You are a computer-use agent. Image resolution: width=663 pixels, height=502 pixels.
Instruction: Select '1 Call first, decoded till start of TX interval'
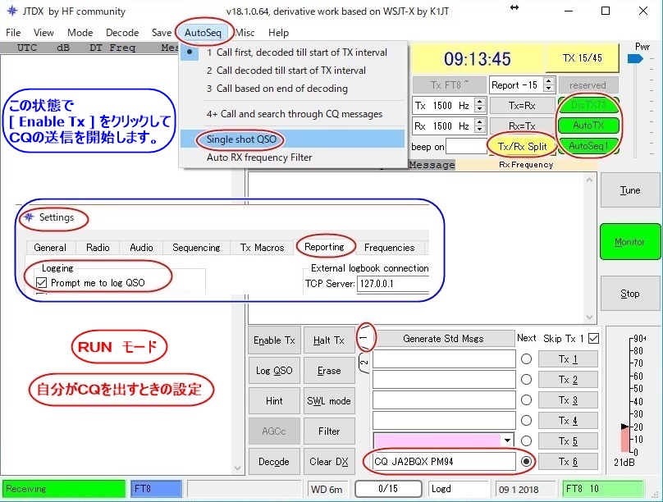(293, 52)
